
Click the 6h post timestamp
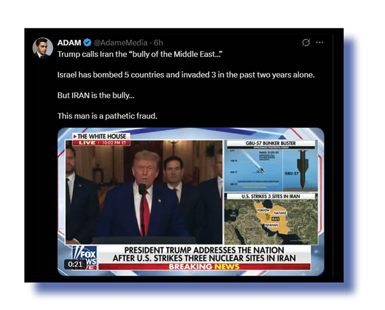coord(159,42)
